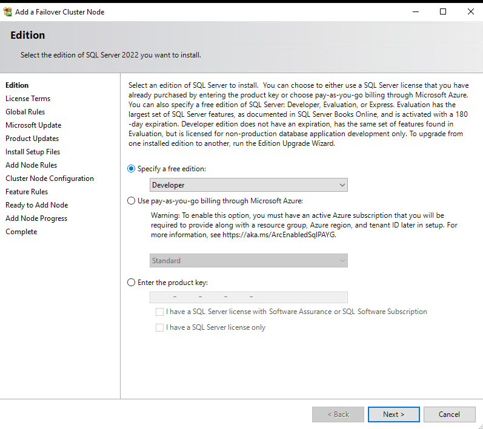The width and height of the screenshot is (483, 429).
Task: Go to the Product Updates step
Action: [32, 139]
